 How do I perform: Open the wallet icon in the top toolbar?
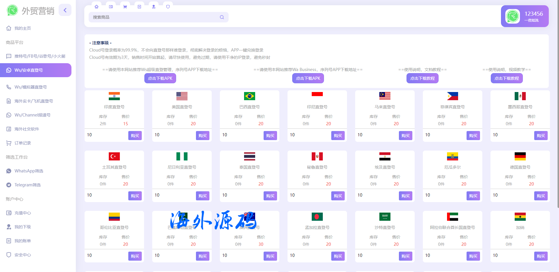click(x=111, y=7)
